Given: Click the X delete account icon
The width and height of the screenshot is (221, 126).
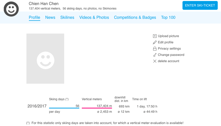Looking at the screenshot, I should pyautogui.click(x=155, y=61).
